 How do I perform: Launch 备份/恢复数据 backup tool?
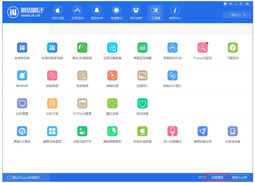(x=82, y=51)
